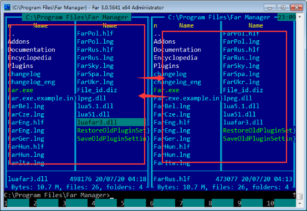The image size is (307, 211).
Task: Select RestoreOldPluginSet file in right panel
Action: [259, 130]
